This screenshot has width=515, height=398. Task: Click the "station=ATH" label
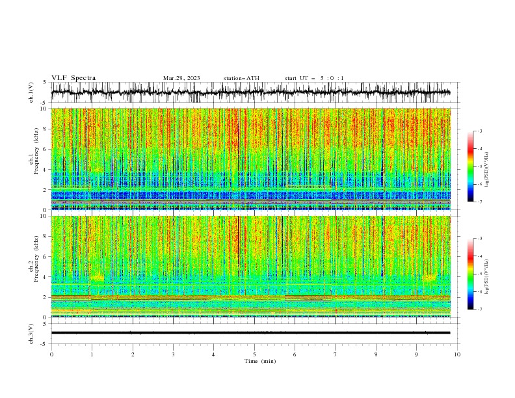(241, 78)
